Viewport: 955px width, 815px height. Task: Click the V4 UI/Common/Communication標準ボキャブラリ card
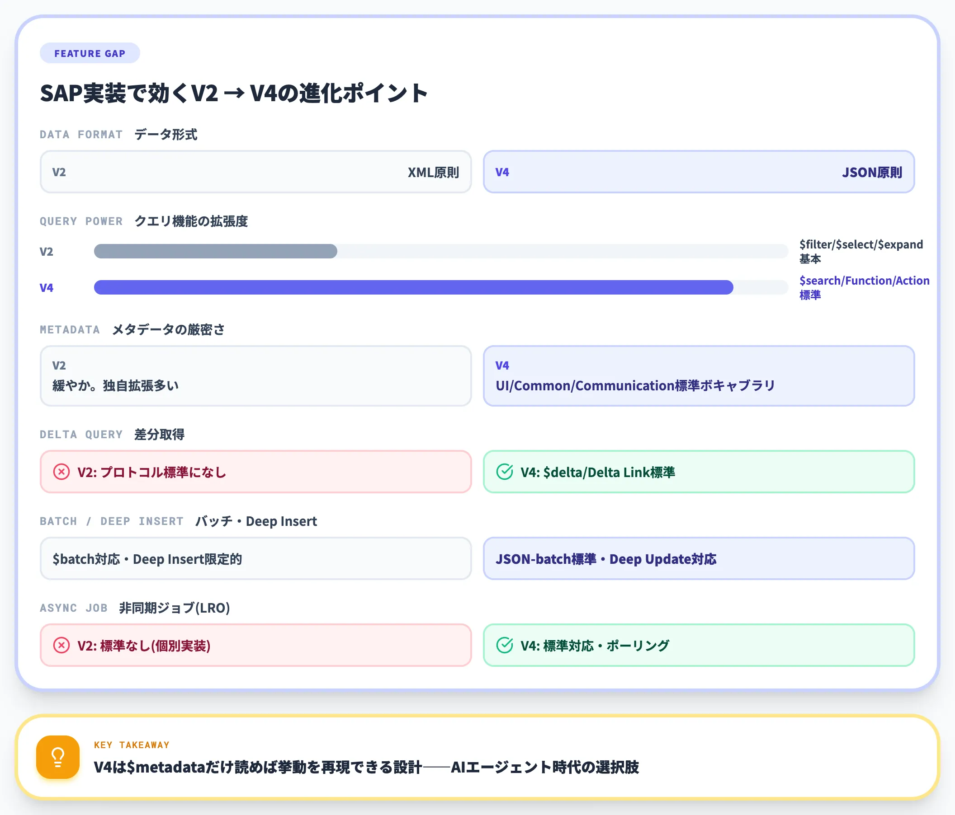(699, 376)
